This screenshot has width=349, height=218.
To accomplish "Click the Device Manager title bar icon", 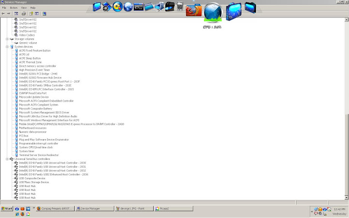I will pos(2,2).
